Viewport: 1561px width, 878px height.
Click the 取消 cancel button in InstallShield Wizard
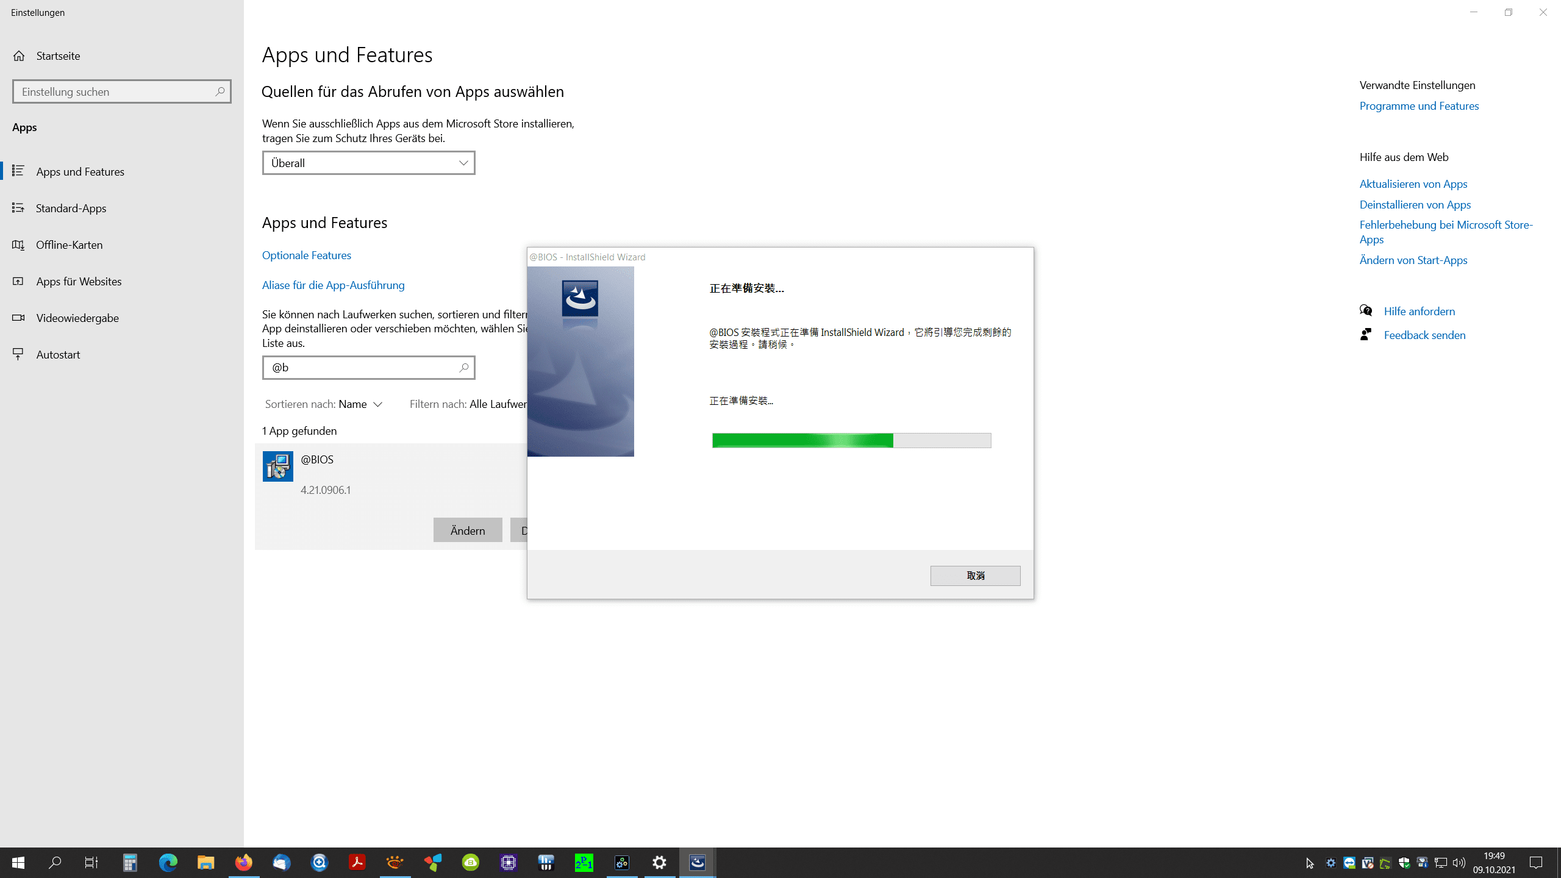click(x=975, y=576)
